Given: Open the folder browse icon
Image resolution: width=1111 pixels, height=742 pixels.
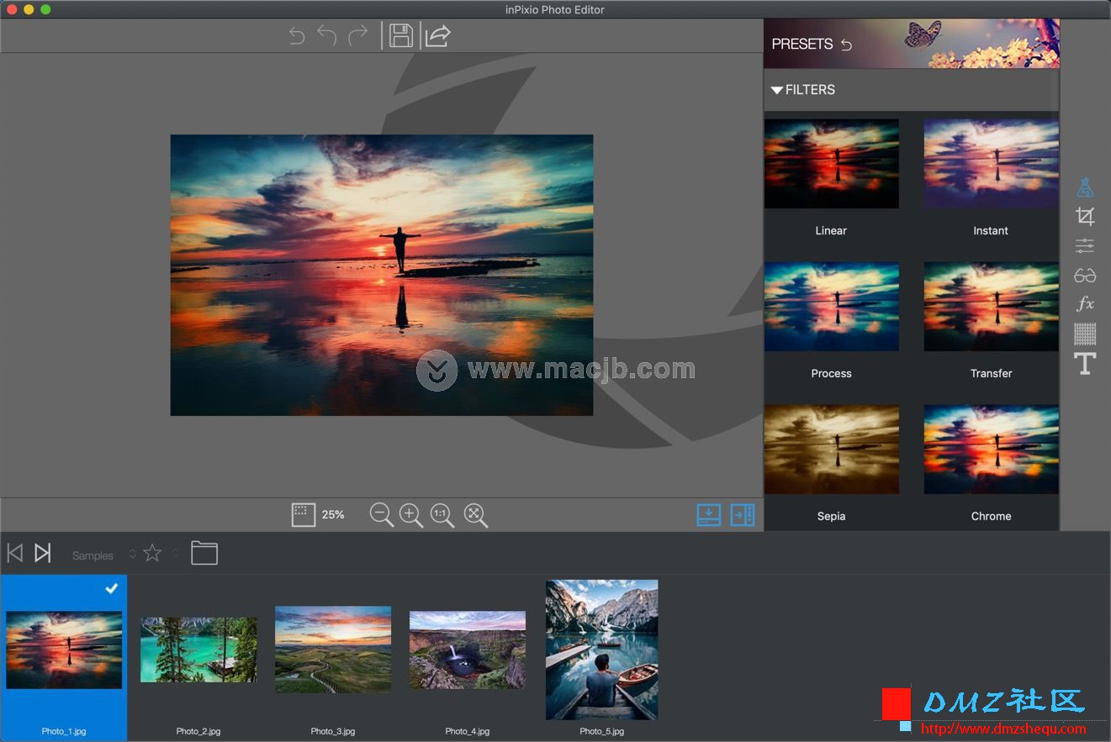Looking at the screenshot, I should click(x=204, y=552).
